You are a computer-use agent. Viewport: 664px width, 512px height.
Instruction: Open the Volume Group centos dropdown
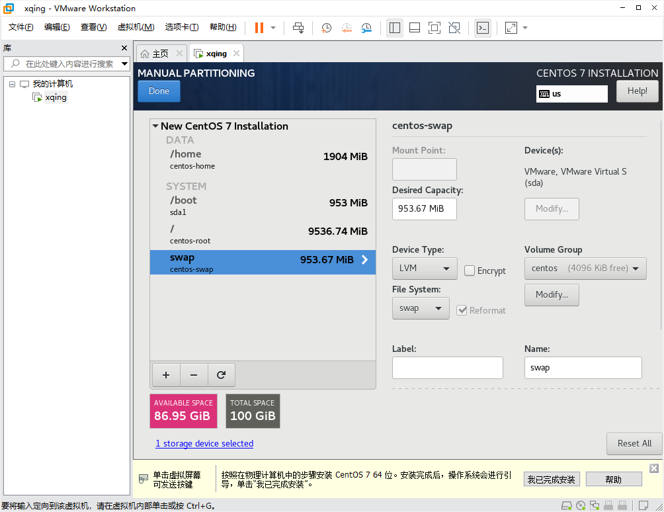(585, 269)
